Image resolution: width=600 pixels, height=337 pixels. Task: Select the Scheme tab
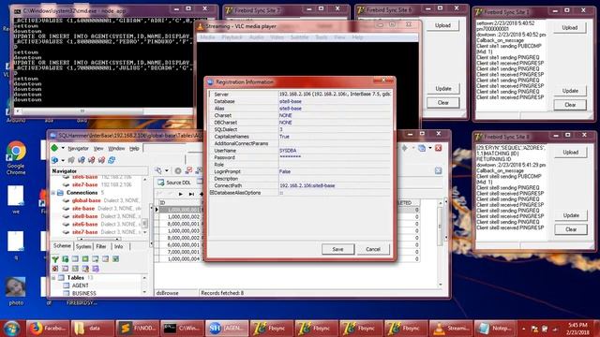coord(62,246)
